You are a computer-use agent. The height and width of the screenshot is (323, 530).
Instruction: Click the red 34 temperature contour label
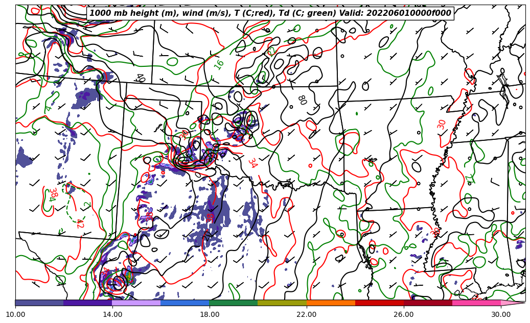253,163
